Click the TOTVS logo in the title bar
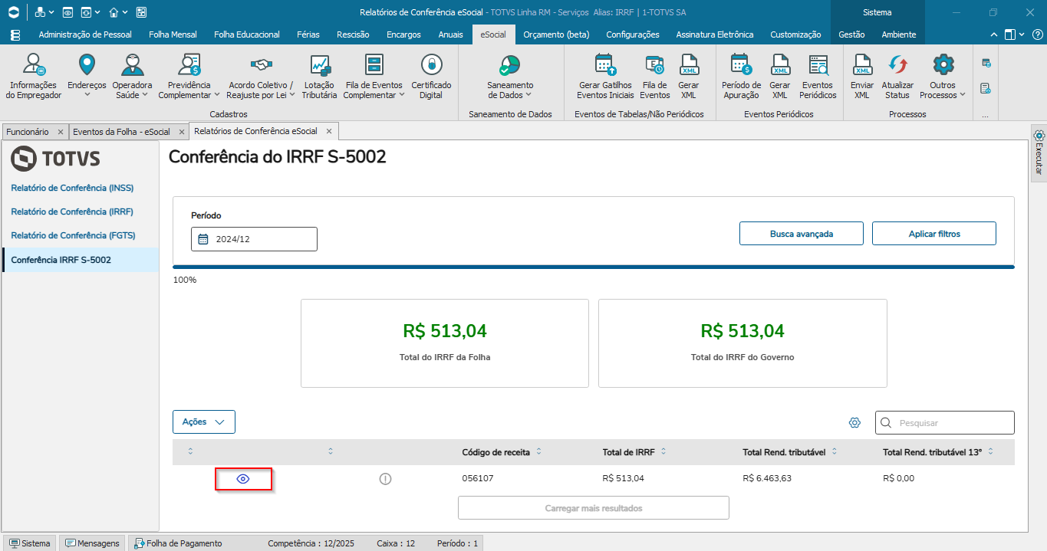Image resolution: width=1047 pixels, height=551 pixels. 14,12
